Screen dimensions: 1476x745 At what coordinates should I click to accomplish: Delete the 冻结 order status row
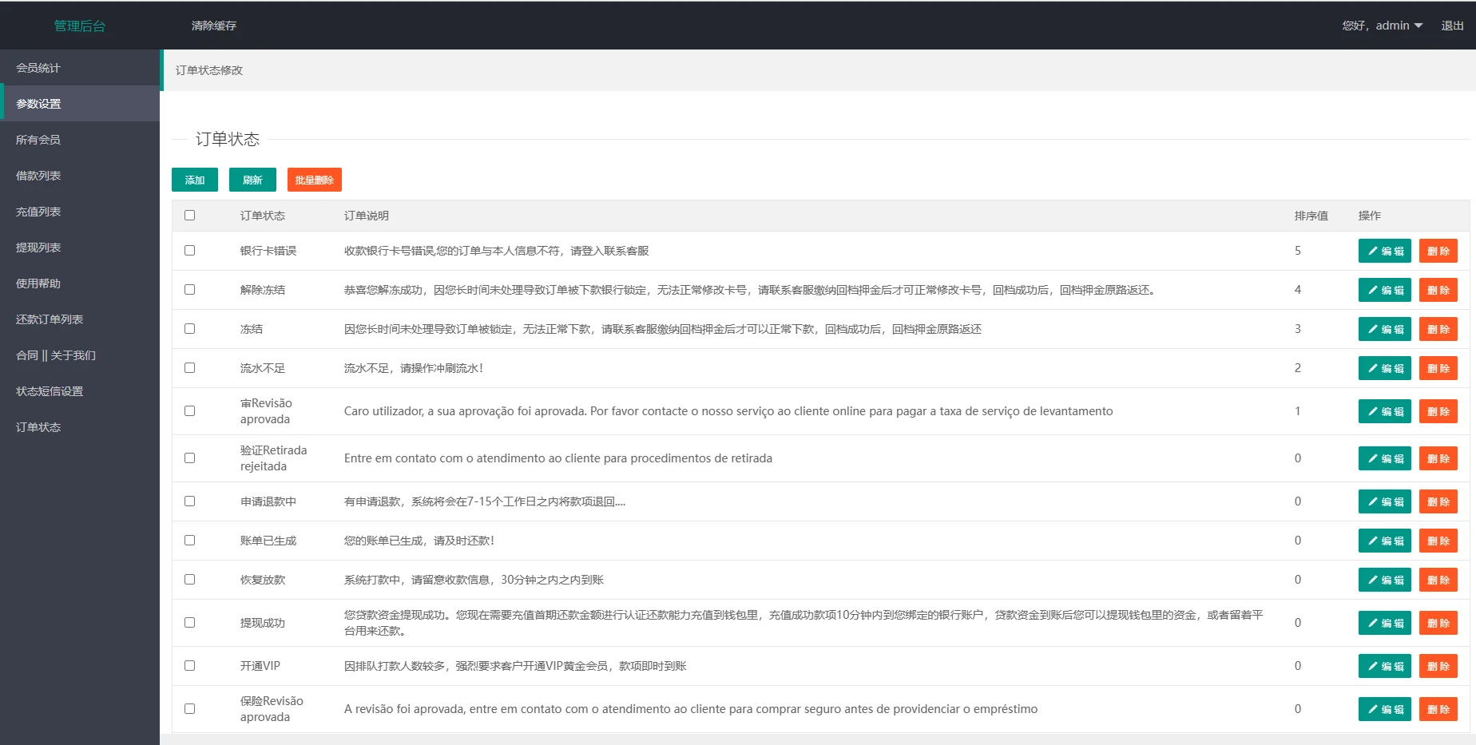[x=1438, y=329]
